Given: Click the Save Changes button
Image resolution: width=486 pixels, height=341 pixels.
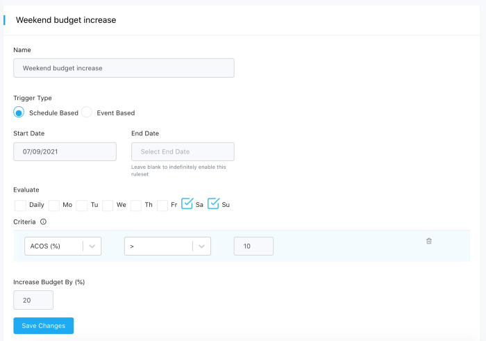Looking at the screenshot, I should [43, 326].
